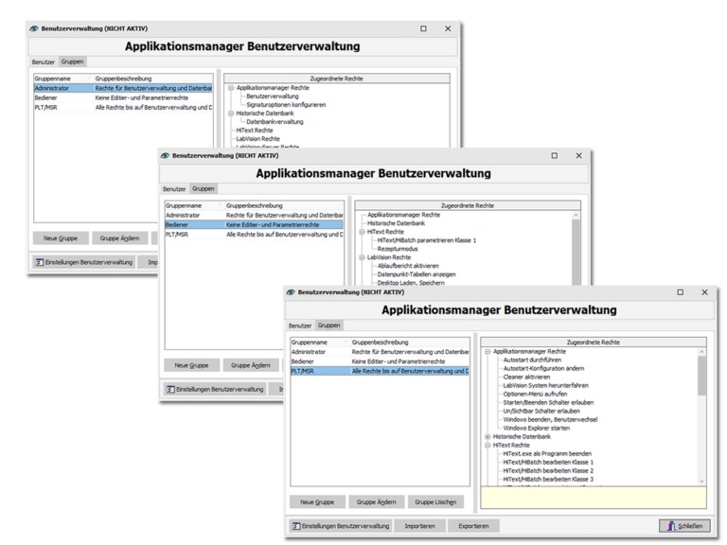The image size is (727, 545).
Task: Click the eye icon in middle window title bar
Action: [165, 156]
